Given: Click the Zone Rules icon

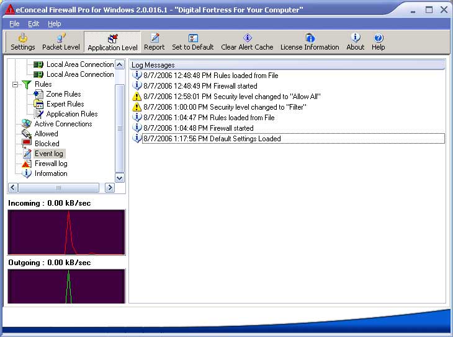Looking at the screenshot, I should 38,94.
